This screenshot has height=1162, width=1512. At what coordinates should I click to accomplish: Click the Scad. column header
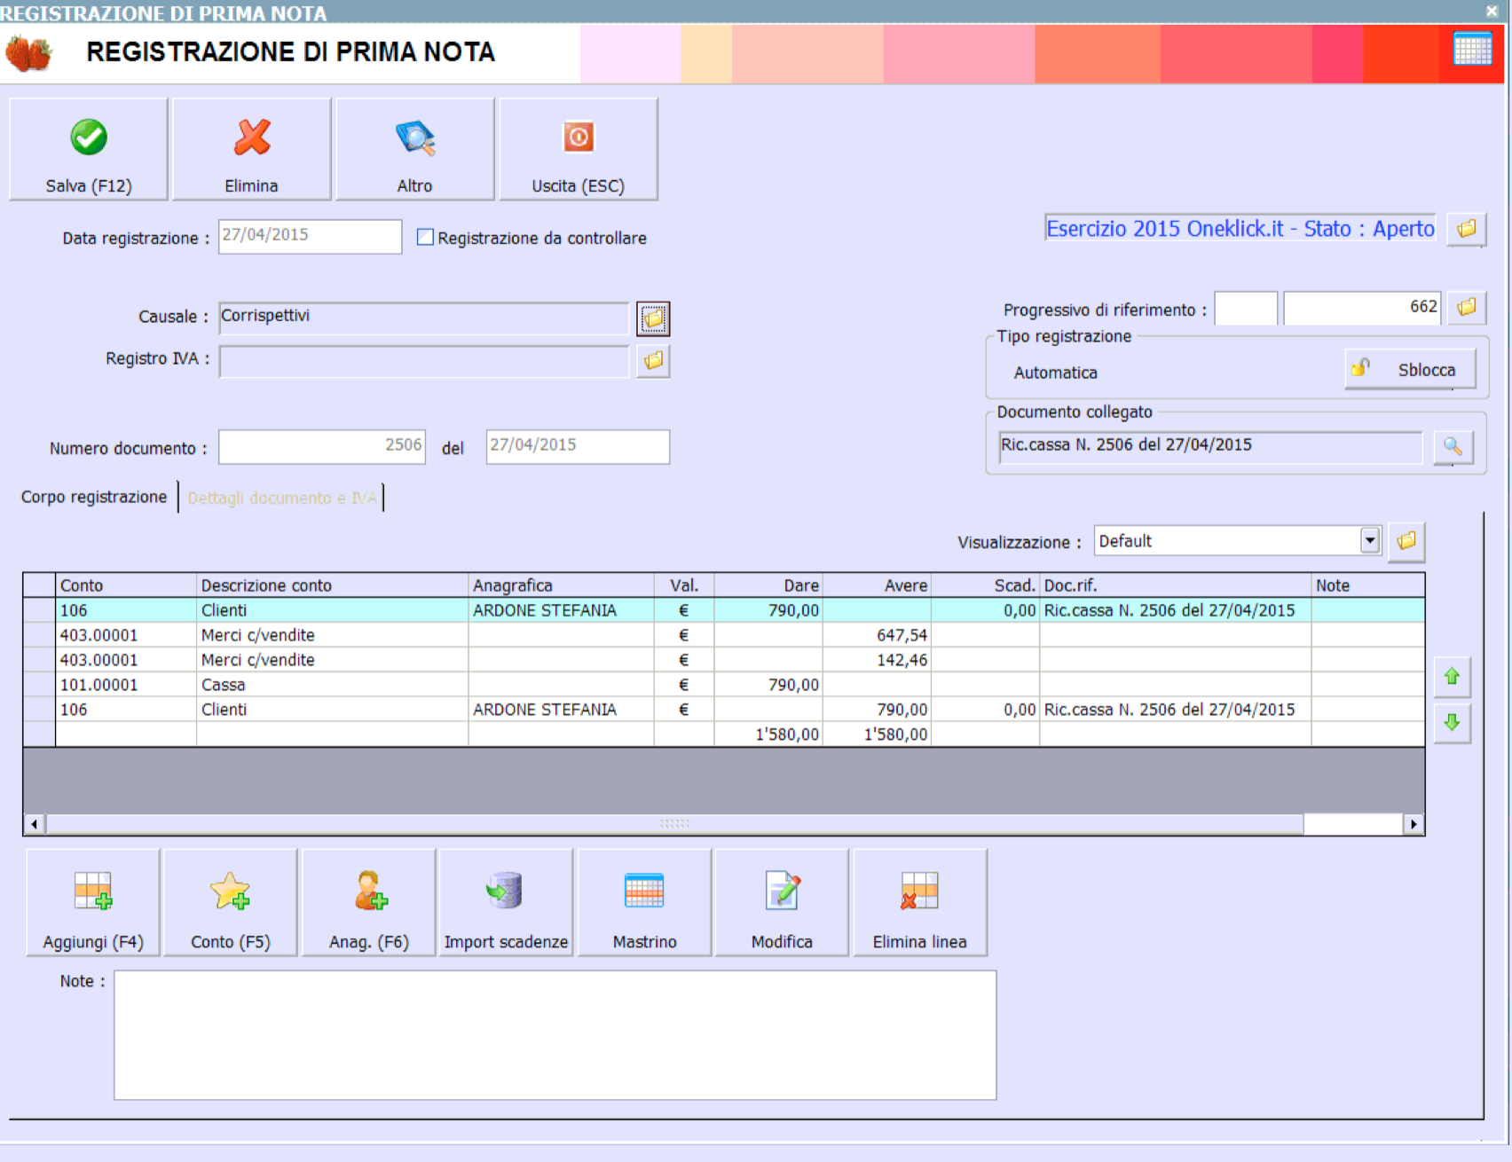[x=985, y=585]
